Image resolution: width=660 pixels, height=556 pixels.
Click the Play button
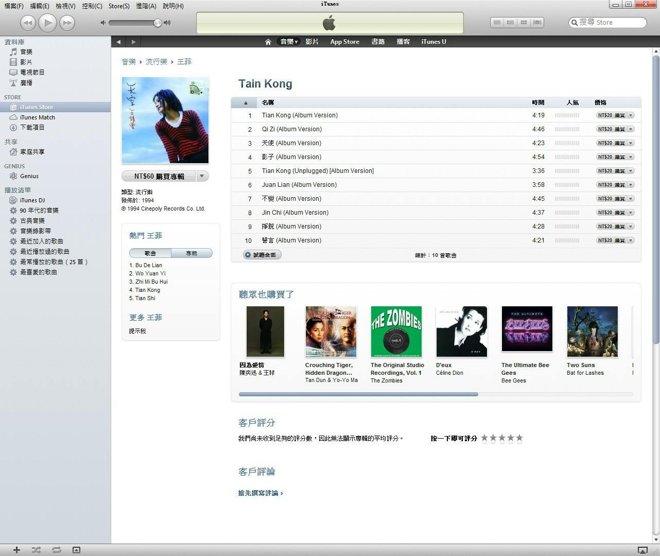[47, 23]
